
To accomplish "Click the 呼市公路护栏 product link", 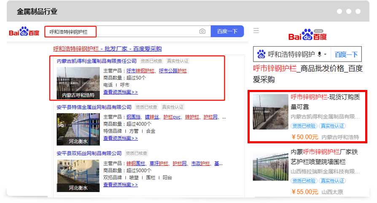I will point(172,71).
